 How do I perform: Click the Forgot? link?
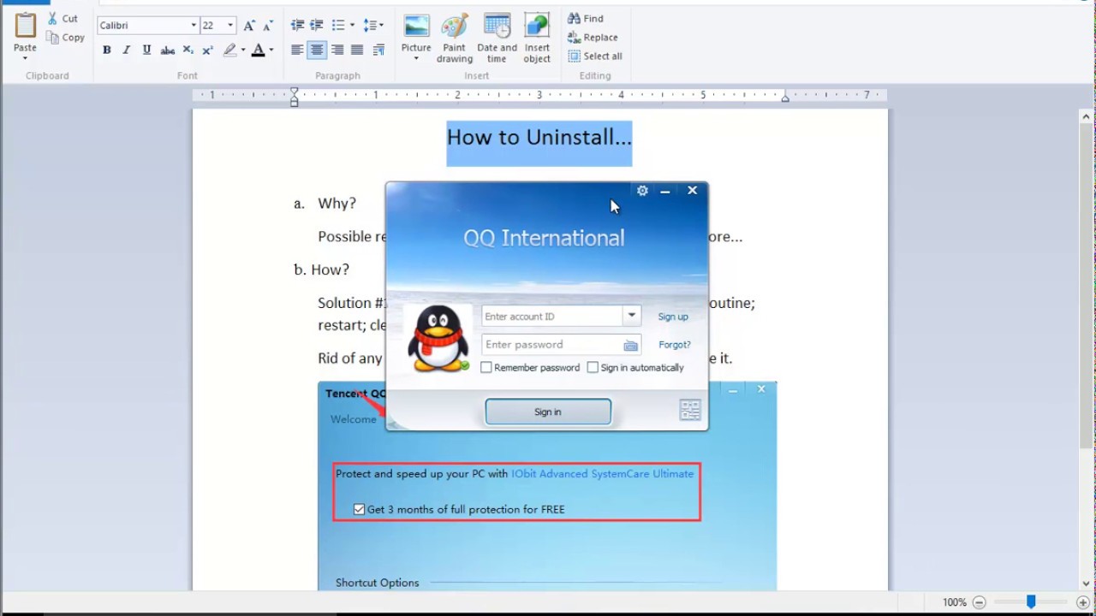(x=675, y=345)
